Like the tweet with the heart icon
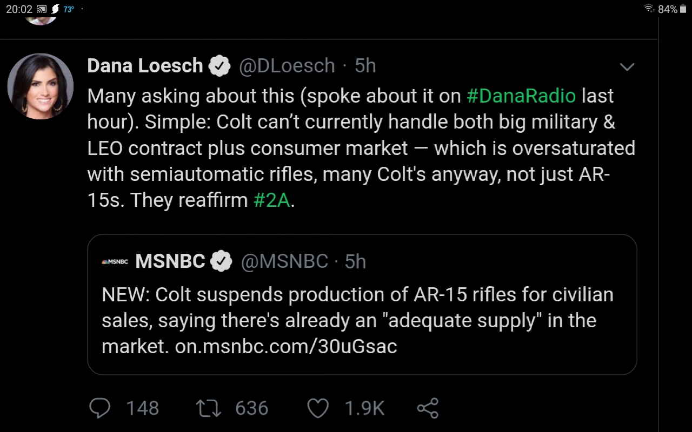Image resolution: width=692 pixels, height=432 pixels. click(318, 408)
